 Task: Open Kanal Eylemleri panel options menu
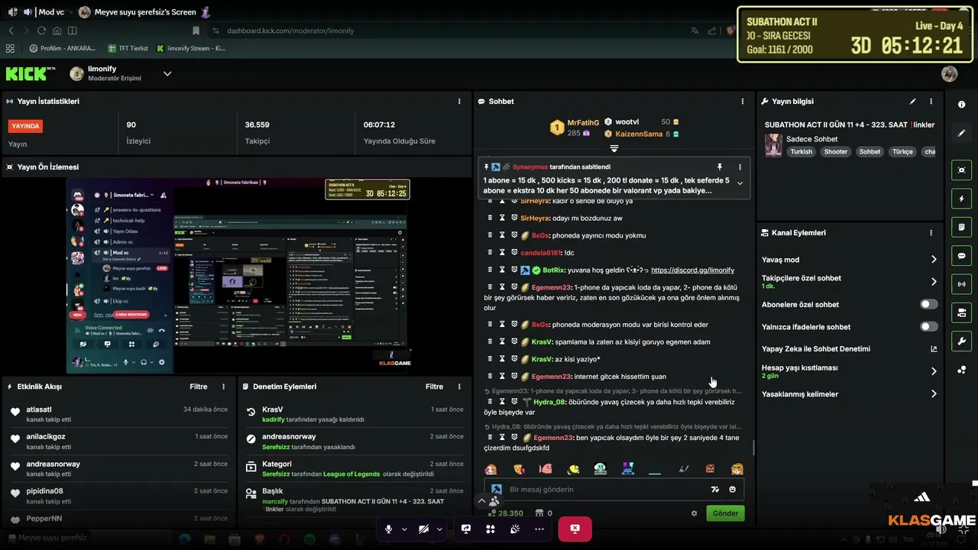(931, 233)
